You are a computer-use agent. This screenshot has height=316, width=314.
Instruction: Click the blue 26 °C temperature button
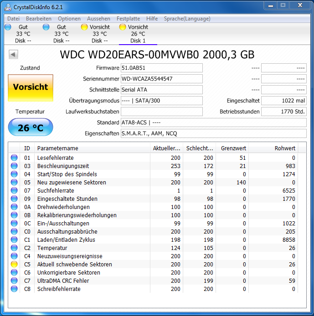pyautogui.click(x=31, y=127)
